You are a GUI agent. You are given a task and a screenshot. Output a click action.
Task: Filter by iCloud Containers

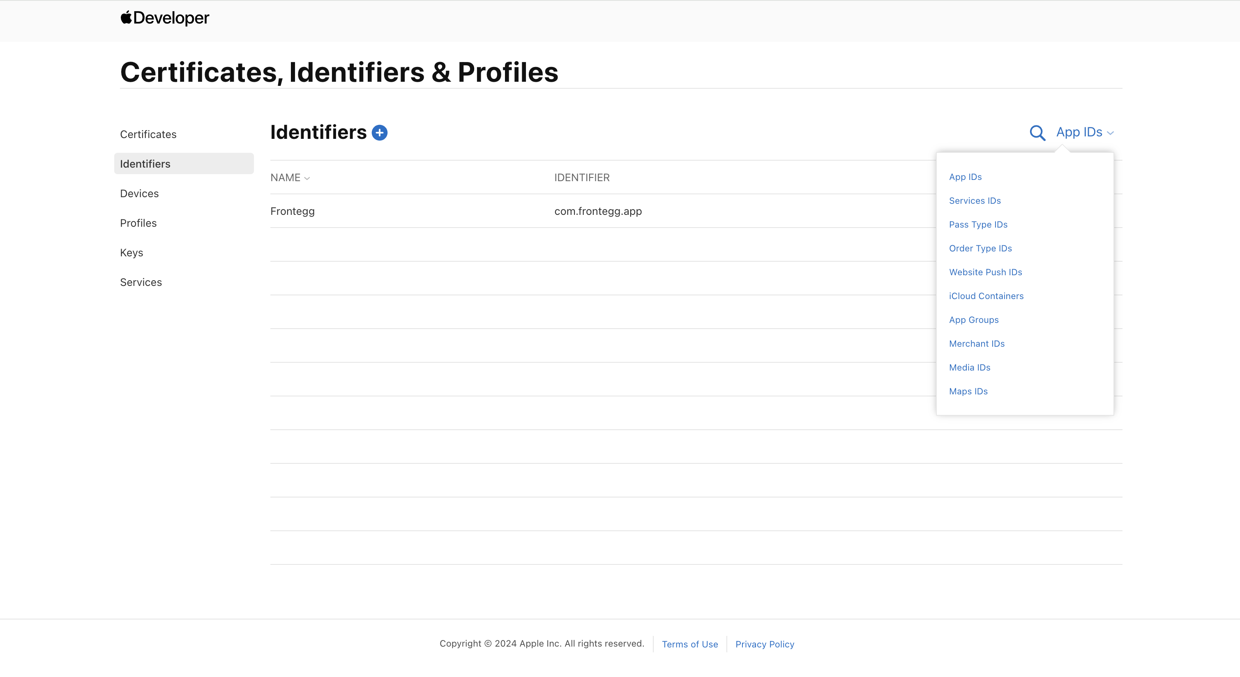(x=986, y=296)
